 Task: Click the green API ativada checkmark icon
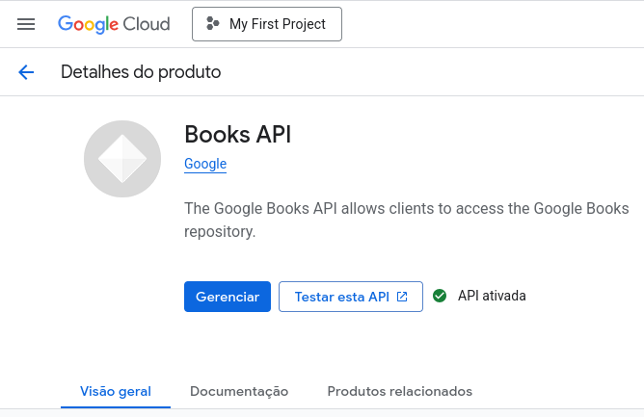pos(440,296)
